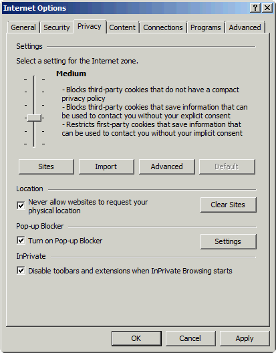The height and width of the screenshot is (353, 276).
Task: Open the Programs tab
Action: pyautogui.click(x=206, y=27)
